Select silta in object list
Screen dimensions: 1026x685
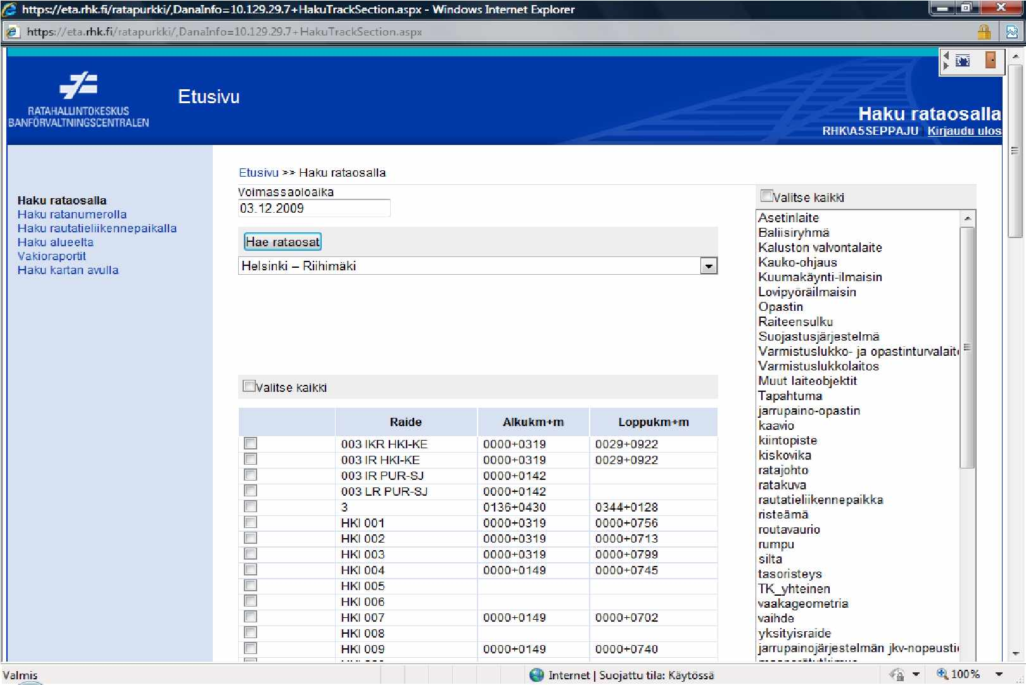(770, 559)
